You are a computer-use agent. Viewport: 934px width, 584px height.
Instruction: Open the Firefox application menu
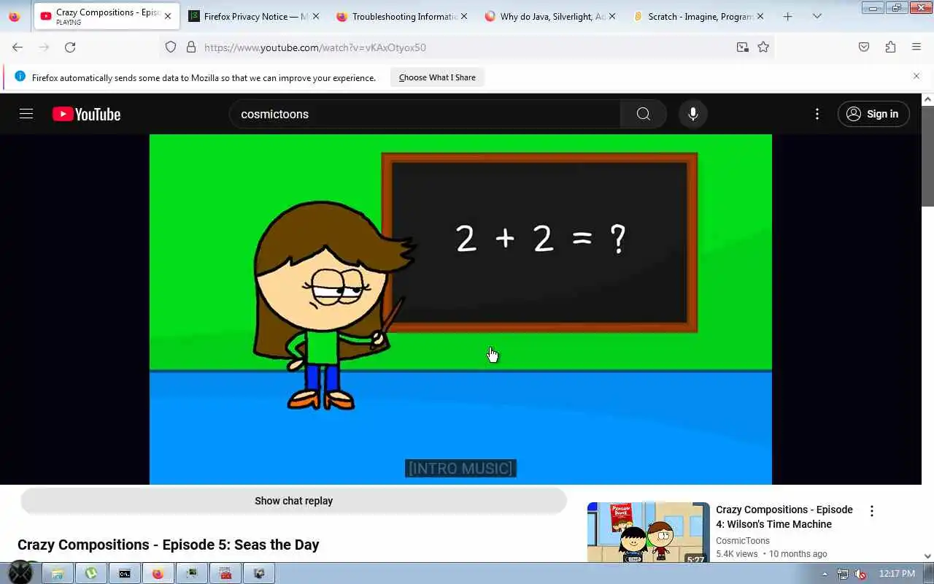click(x=916, y=47)
